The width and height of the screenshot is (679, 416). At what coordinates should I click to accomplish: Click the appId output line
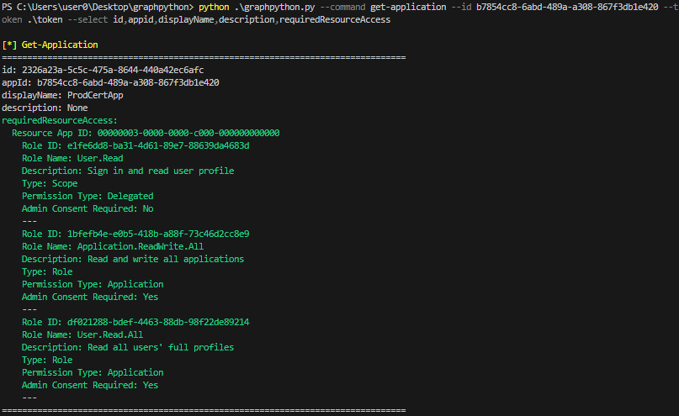point(110,82)
